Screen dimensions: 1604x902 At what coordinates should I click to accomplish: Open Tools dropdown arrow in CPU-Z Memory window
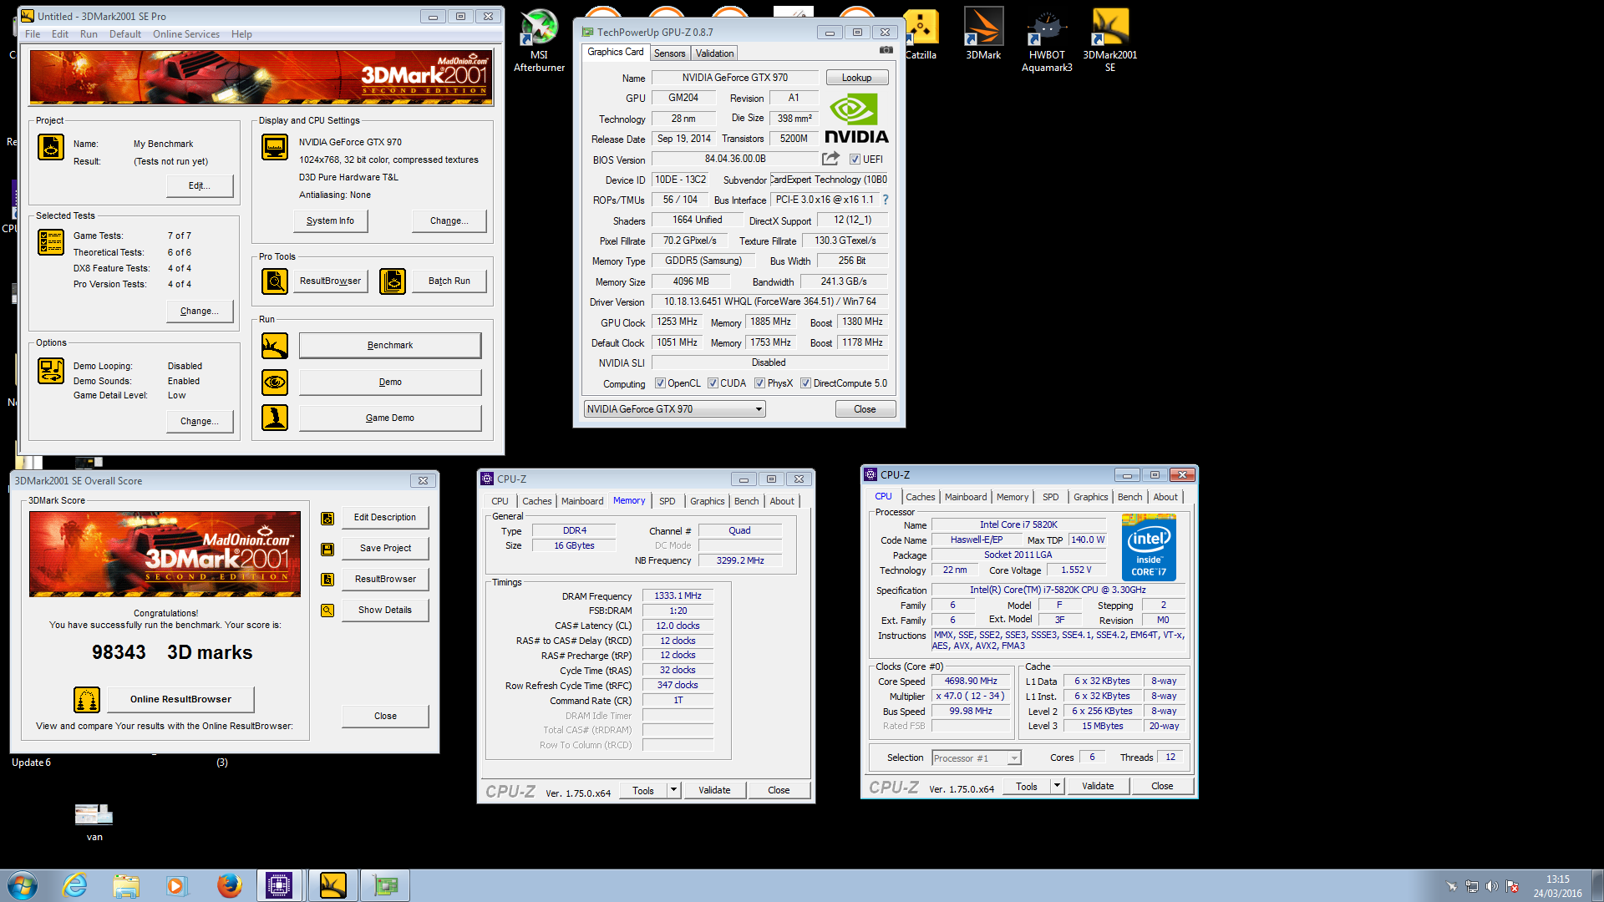pyautogui.click(x=673, y=790)
